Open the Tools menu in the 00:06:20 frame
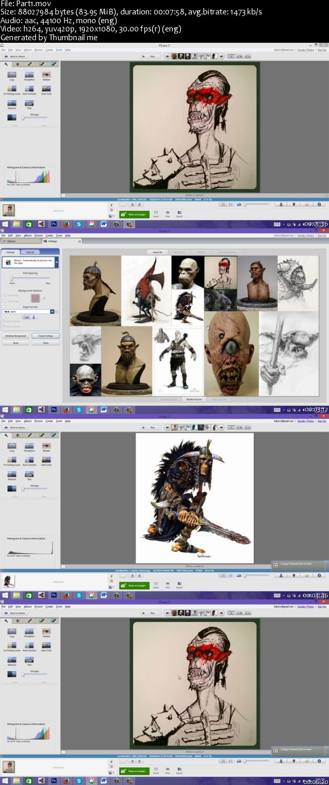The image size is (329, 785). (59, 607)
